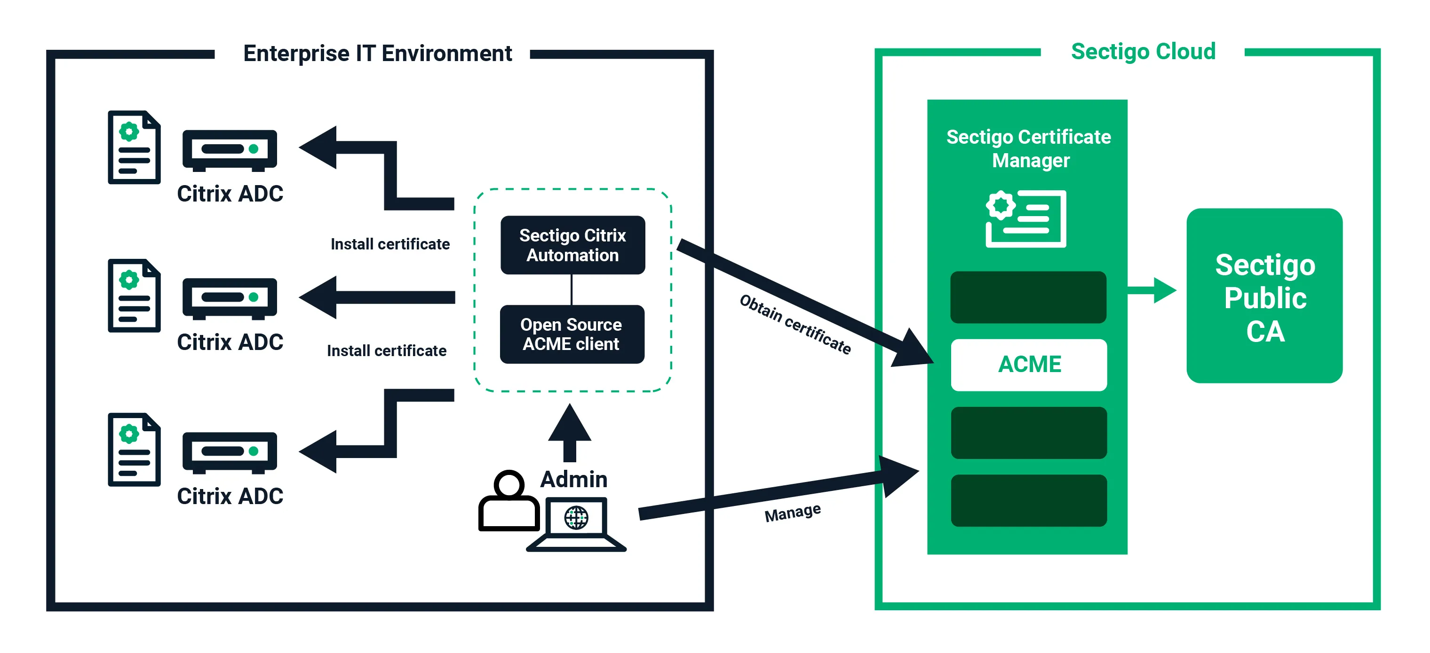Click the Sectigo Certificate Manager heading text
The image size is (1430, 653).
1029,148
